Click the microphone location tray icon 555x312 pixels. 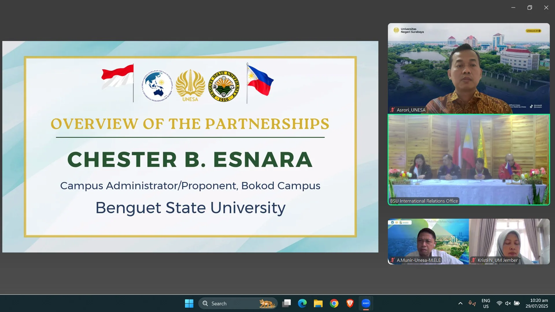[x=472, y=303]
